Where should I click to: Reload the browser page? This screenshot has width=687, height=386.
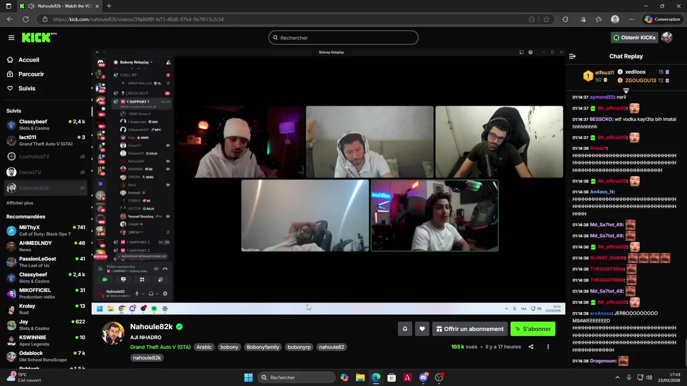[25, 19]
